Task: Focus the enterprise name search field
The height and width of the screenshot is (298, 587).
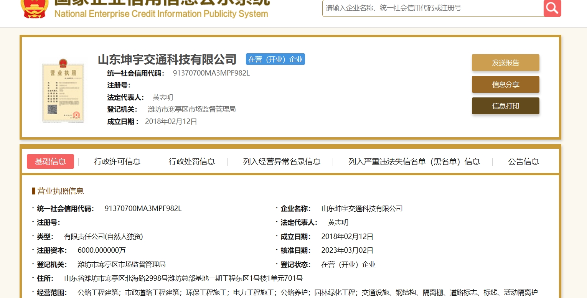Action: [x=432, y=8]
